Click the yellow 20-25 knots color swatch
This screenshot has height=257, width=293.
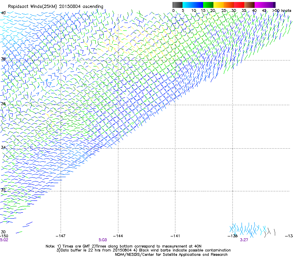[219, 5]
